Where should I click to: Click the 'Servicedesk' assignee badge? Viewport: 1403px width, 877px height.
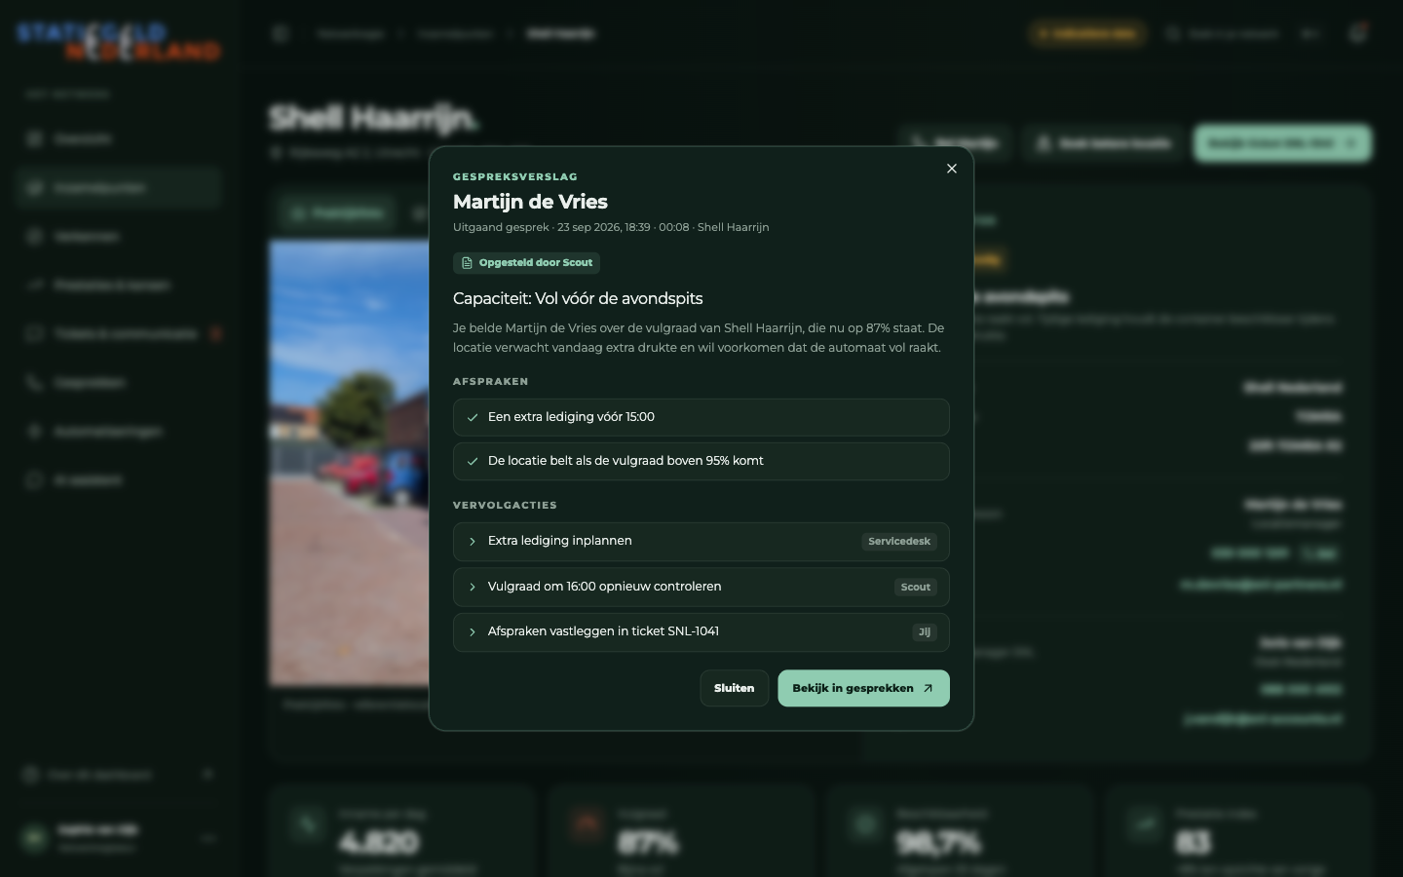899,542
